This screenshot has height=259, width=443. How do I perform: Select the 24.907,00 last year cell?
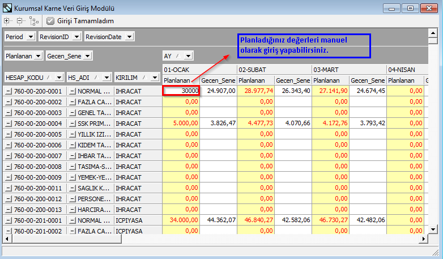coord(219,91)
